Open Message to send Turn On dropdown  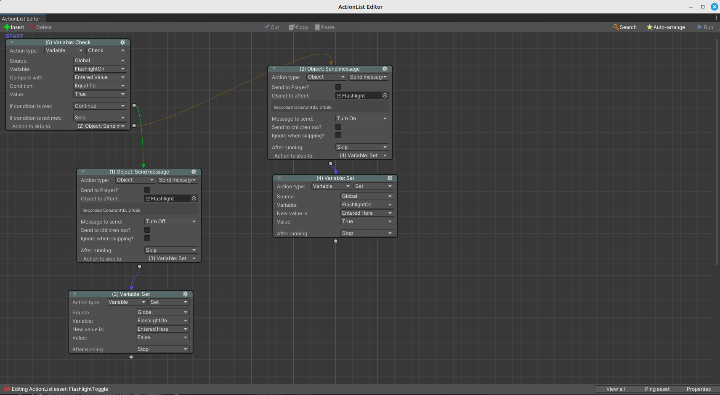[362, 118]
